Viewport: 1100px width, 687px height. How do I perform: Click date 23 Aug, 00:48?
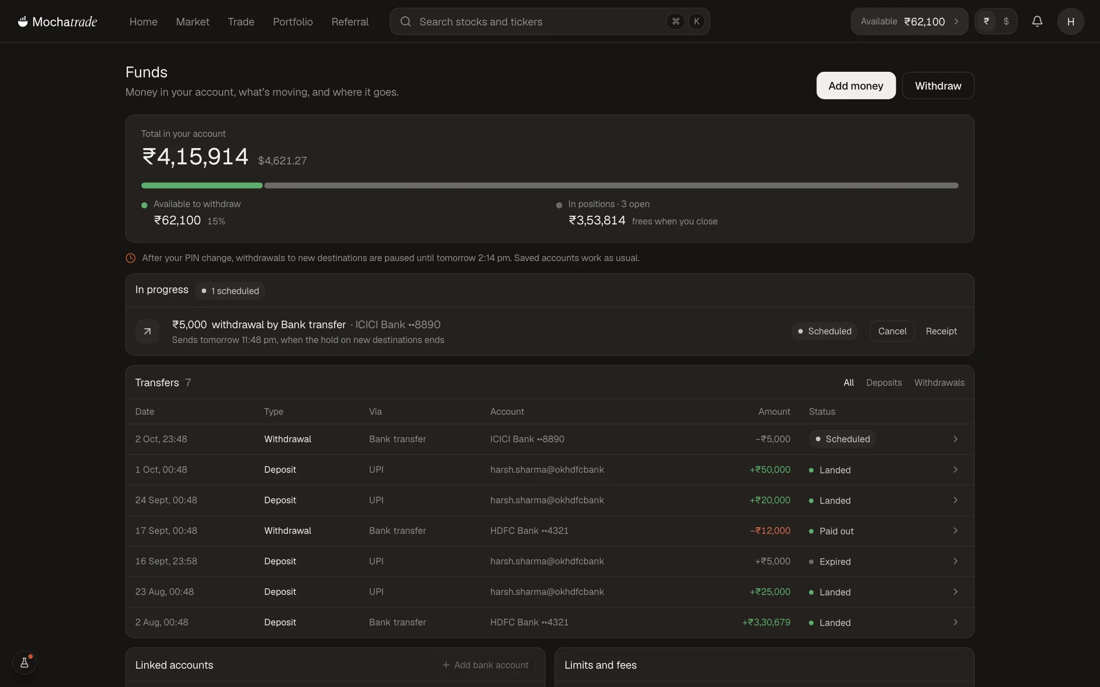click(164, 592)
